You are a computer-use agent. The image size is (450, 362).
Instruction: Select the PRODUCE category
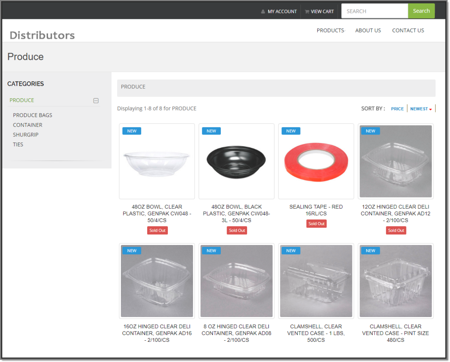[22, 100]
